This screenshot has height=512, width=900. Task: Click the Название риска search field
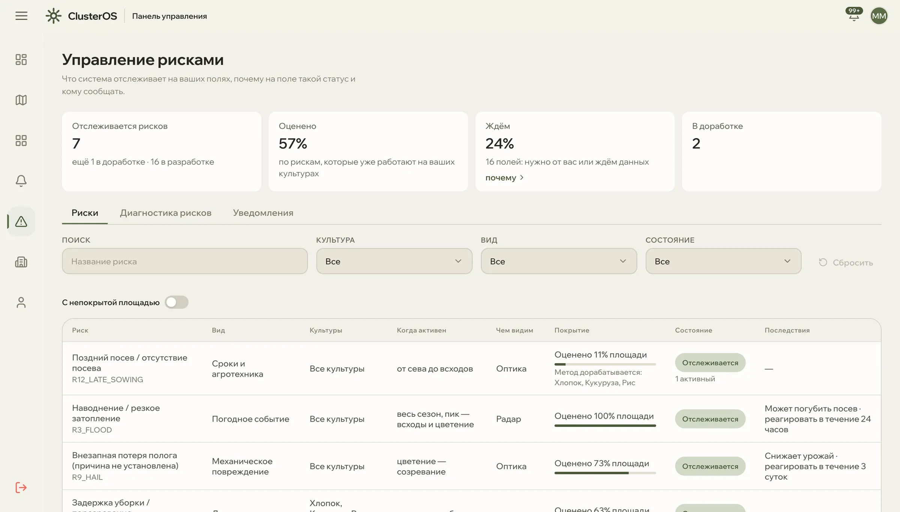(185, 261)
